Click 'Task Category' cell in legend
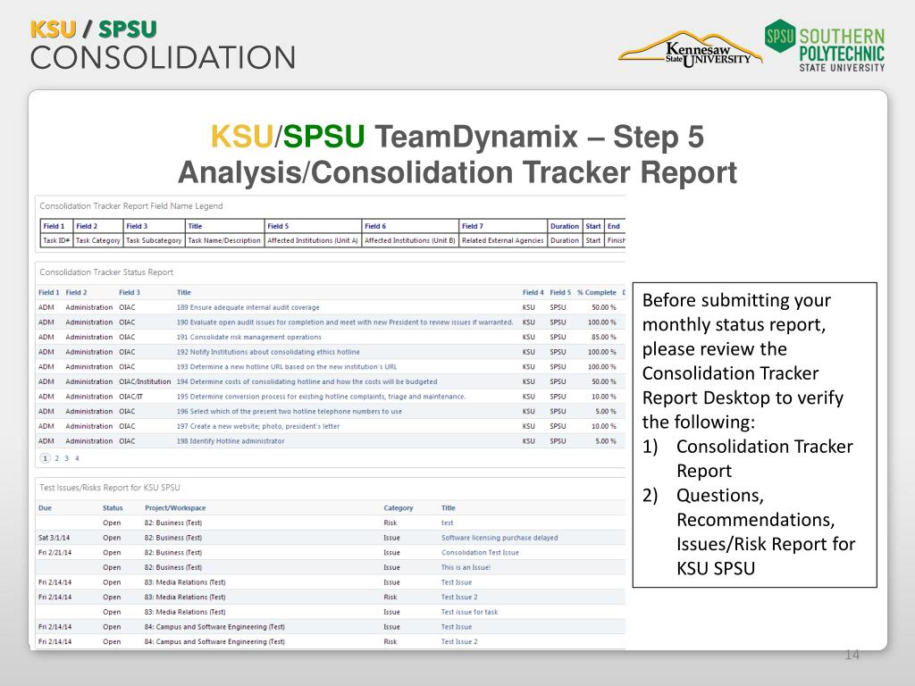Image resolution: width=915 pixels, height=686 pixels. pos(98,240)
